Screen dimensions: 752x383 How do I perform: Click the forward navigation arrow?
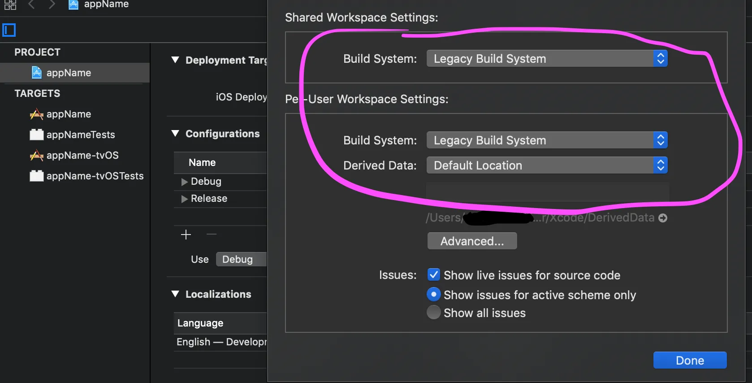click(x=52, y=4)
